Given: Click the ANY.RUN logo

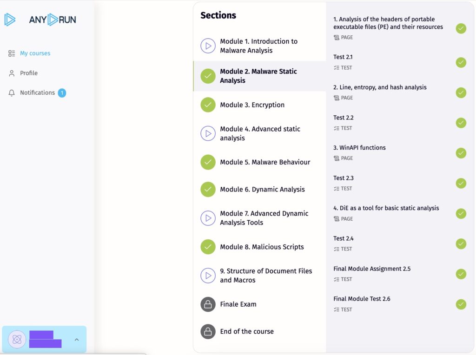Looking at the screenshot, I should 40,20.
